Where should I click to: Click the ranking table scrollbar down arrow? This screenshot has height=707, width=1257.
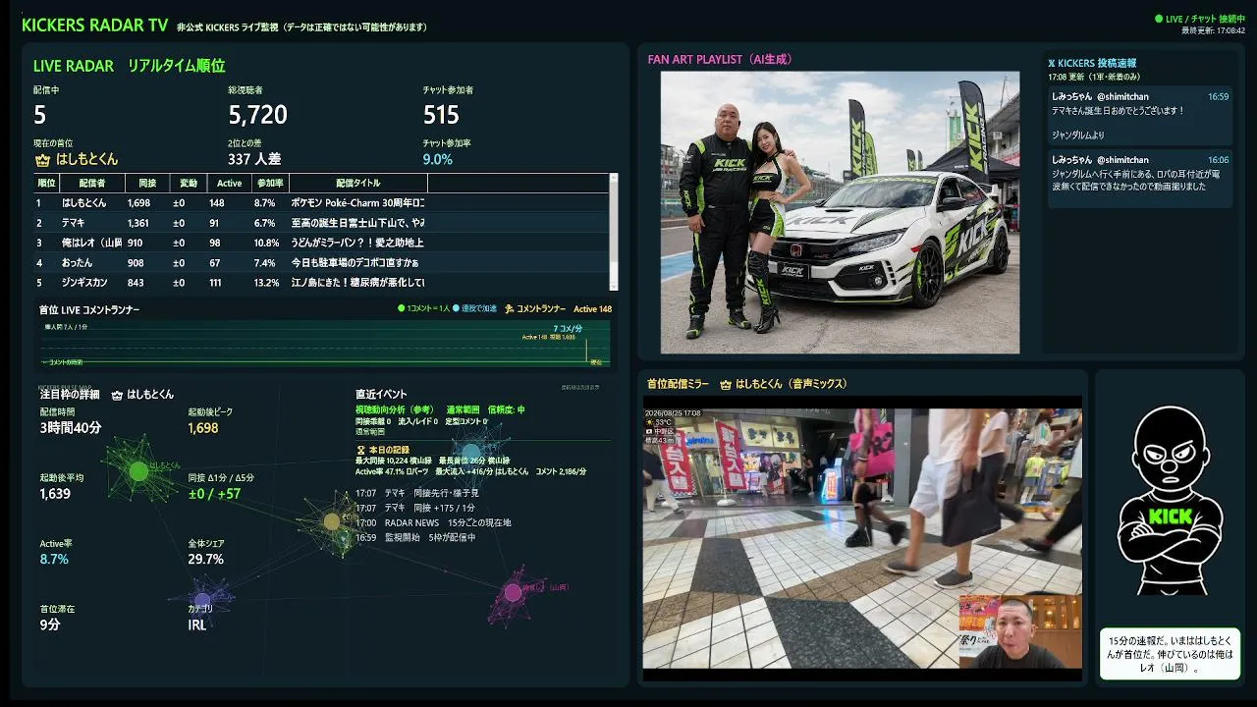[614, 286]
